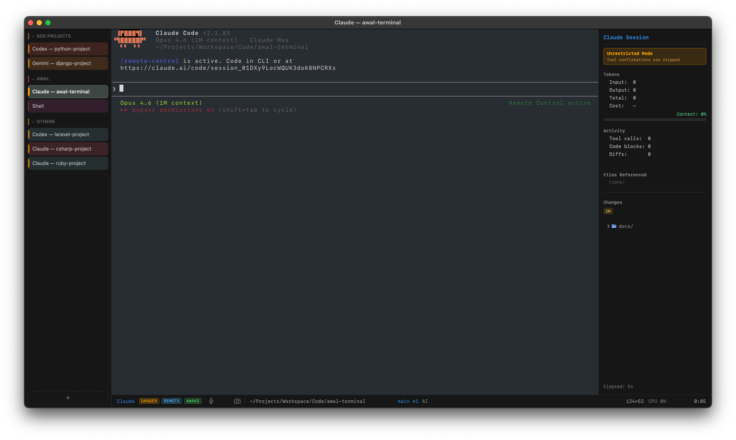736x440 pixels.
Task: Toggle the REMOTE badge in the status bar
Action: pos(171,401)
